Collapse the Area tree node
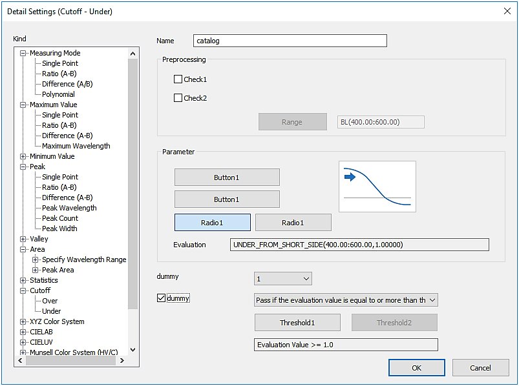The image size is (519, 386). [23, 249]
